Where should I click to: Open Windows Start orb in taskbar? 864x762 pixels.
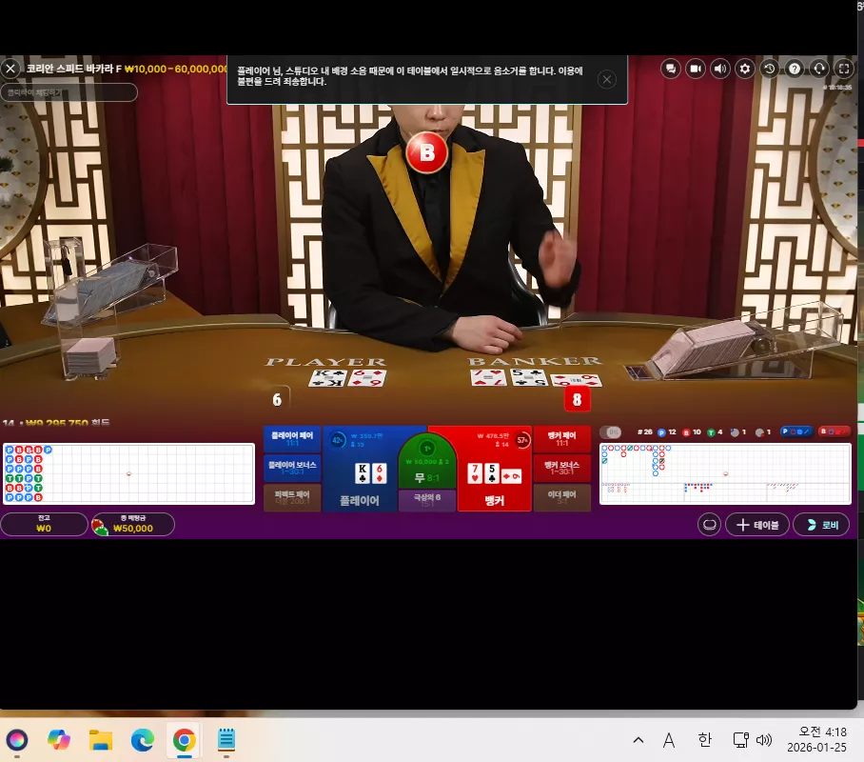click(x=16, y=740)
